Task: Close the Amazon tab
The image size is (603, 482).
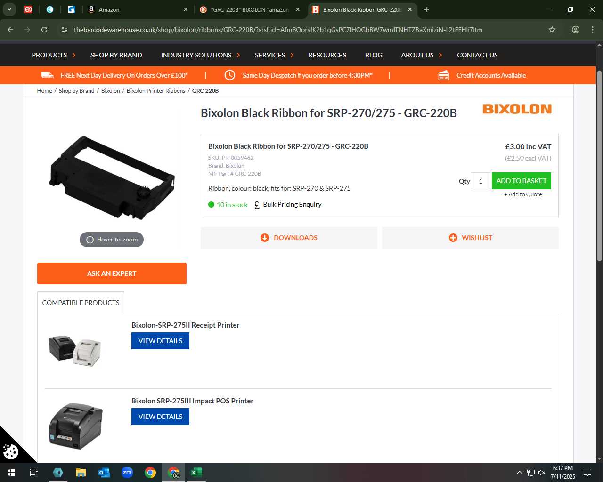Action: pyautogui.click(x=186, y=9)
